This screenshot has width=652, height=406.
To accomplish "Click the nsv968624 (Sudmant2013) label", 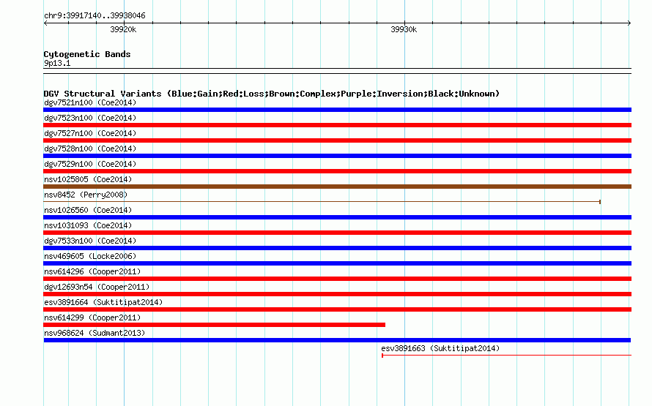I will [x=95, y=333].
